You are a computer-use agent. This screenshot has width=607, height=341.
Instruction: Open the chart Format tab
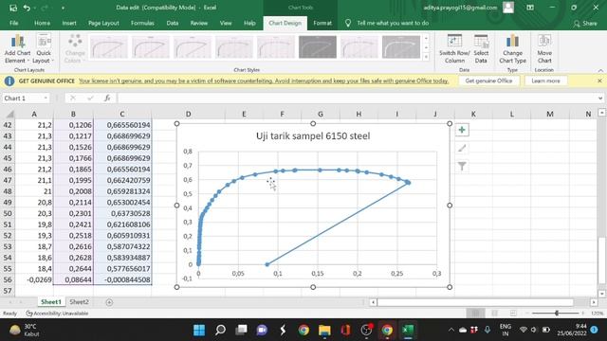tap(322, 23)
